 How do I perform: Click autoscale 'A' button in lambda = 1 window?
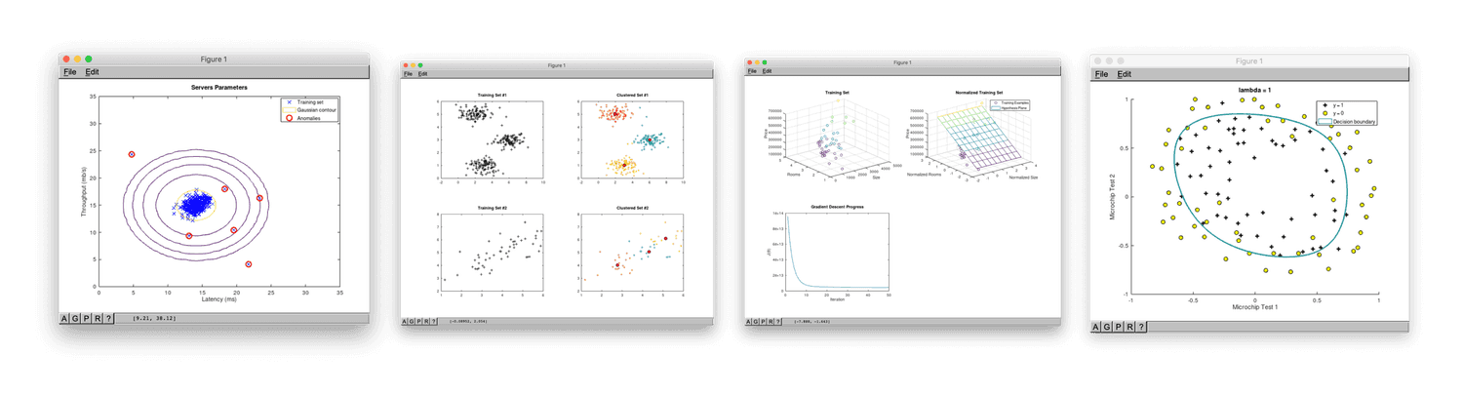(x=1095, y=327)
